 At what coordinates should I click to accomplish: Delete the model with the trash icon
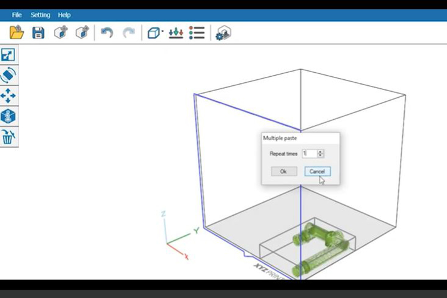(8, 137)
